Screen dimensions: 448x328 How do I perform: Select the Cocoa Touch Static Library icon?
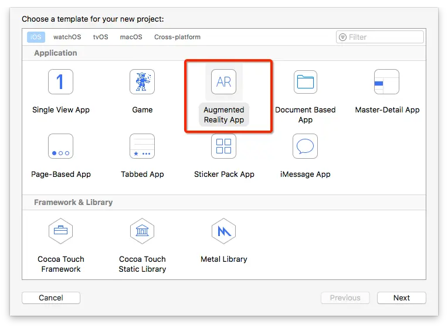[142, 231]
